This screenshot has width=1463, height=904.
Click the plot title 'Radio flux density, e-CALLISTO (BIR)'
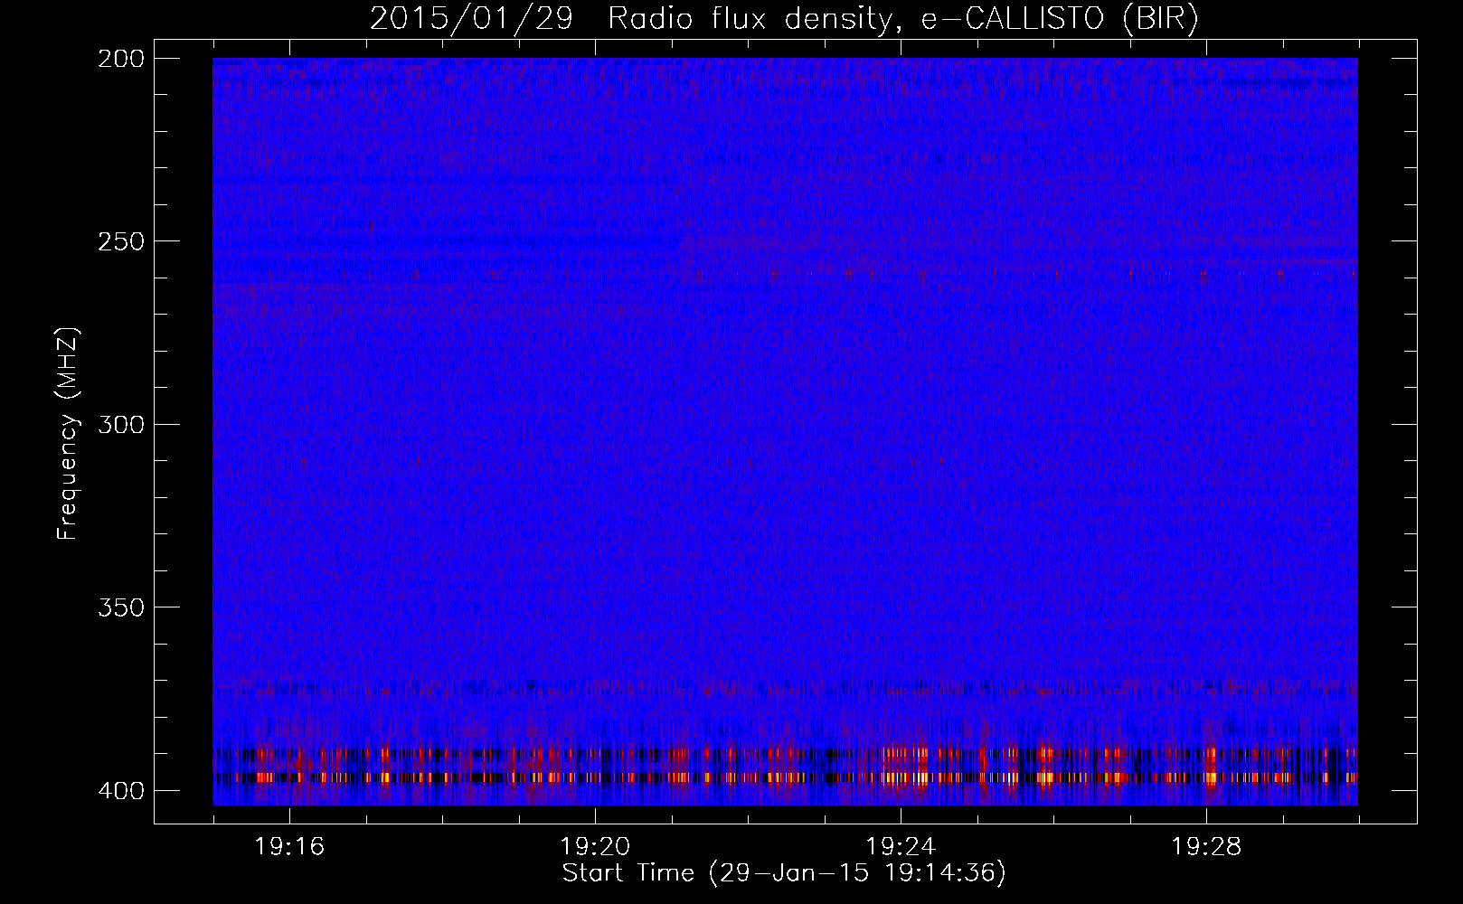pos(903,19)
